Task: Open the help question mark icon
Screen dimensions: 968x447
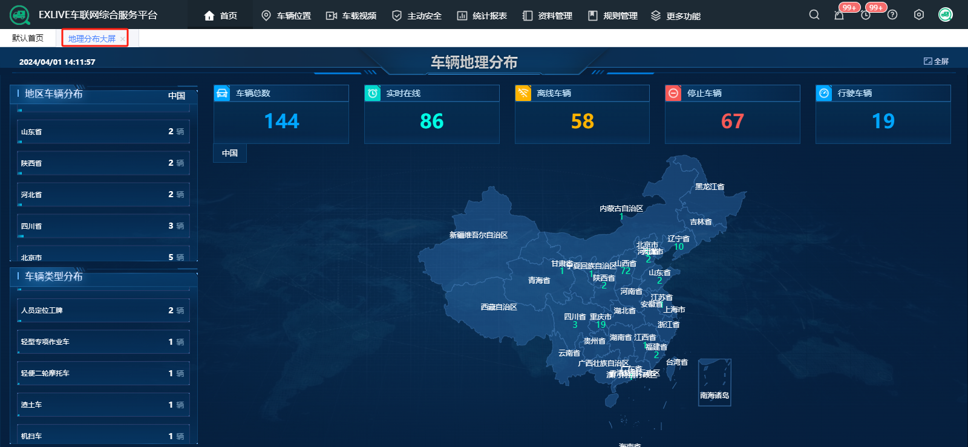Action: click(892, 15)
